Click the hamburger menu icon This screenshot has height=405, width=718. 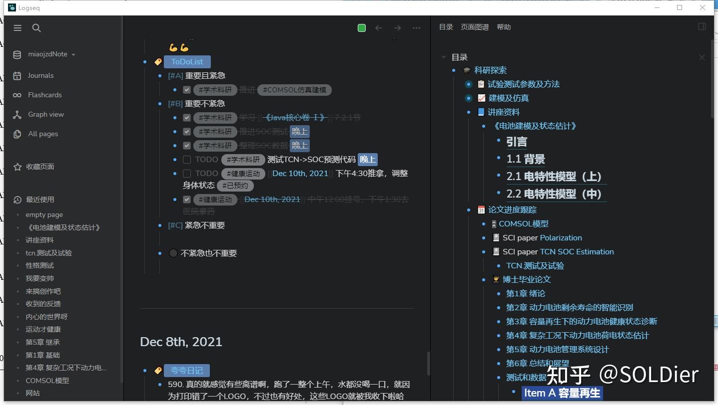click(x=17, y=28)
